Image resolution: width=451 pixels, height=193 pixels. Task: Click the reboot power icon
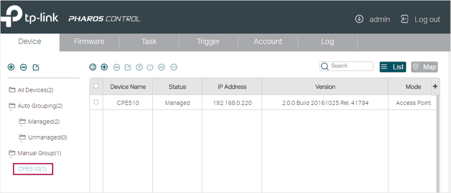tap(150, 67)
